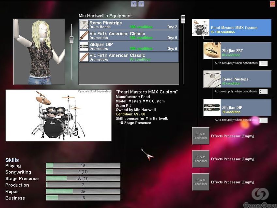
Task: Click Mia Hartwell's character portrait
Action: (x=39, y=52)
